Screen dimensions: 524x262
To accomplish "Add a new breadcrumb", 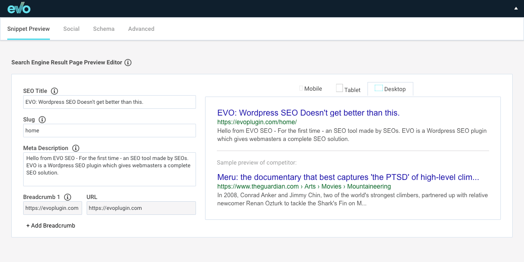I will click(51, 226).
